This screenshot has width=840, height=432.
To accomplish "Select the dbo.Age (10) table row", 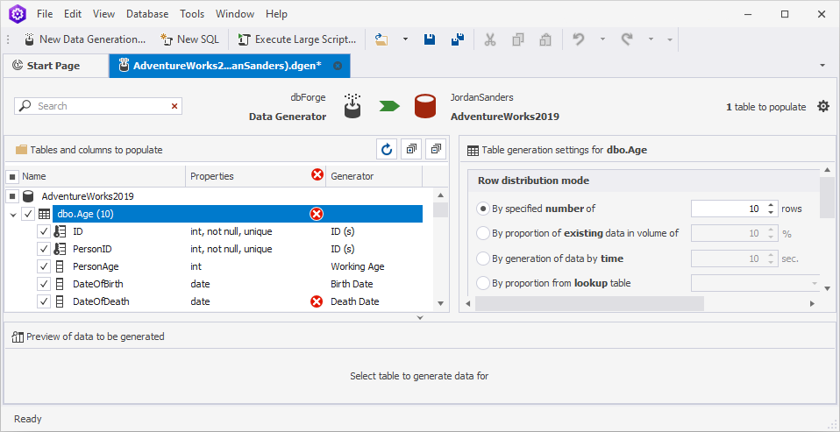I will (x=238, y=214).
